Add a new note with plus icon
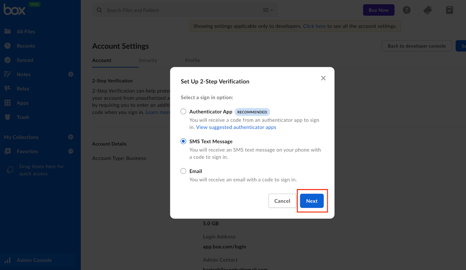Viewport: 466px width, 270px height. (x=71, y=74)
